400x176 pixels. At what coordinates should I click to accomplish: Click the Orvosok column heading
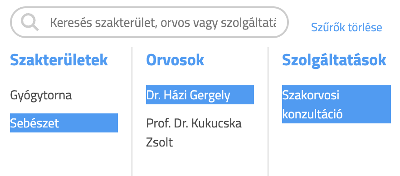[175, 60]
